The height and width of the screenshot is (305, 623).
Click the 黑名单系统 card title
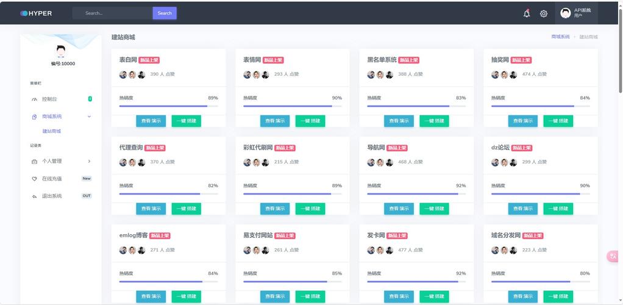(382, 60)
